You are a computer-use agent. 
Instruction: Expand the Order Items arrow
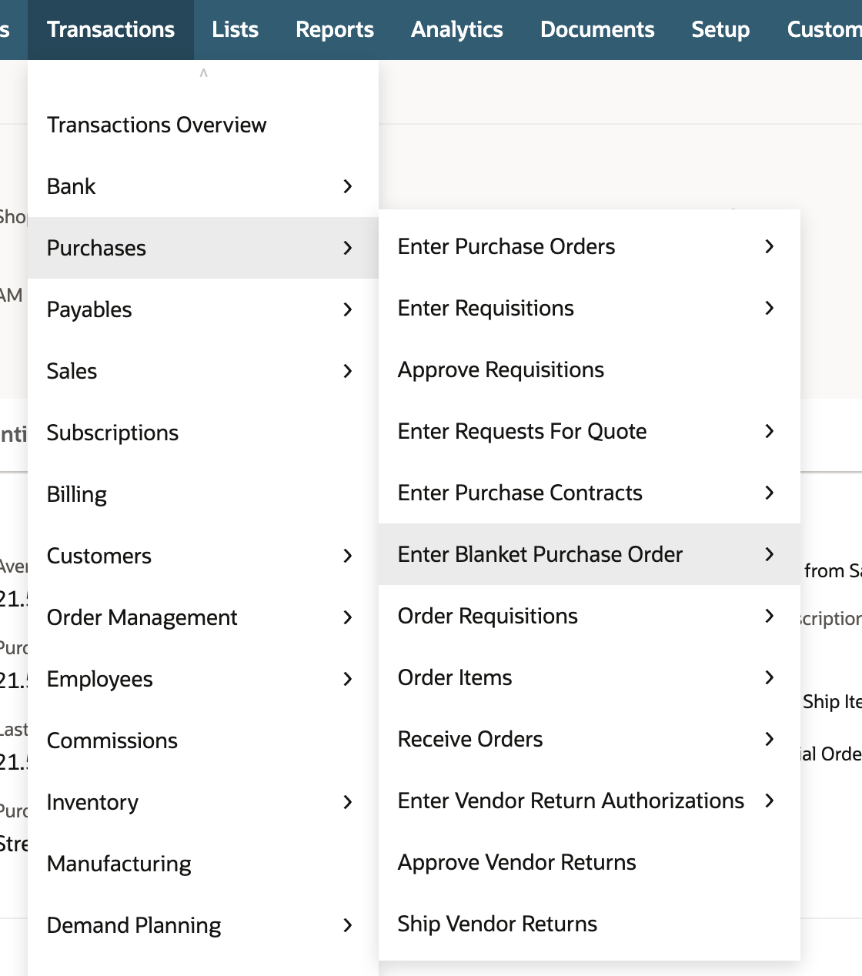pyautogui.click(x=770, y=677)
